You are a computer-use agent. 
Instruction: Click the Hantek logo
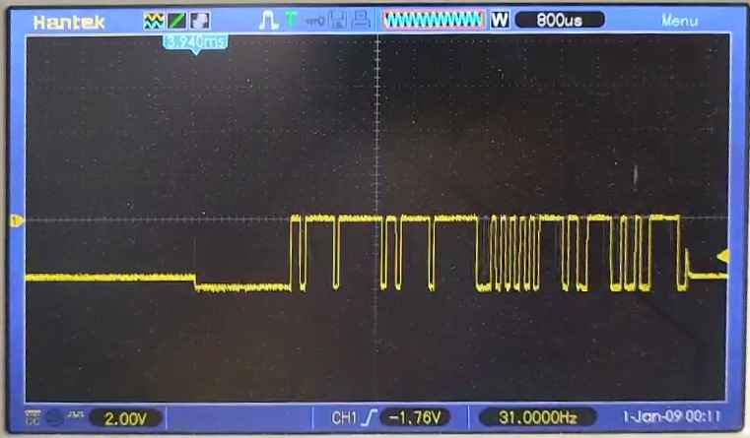tap(68, 20)
